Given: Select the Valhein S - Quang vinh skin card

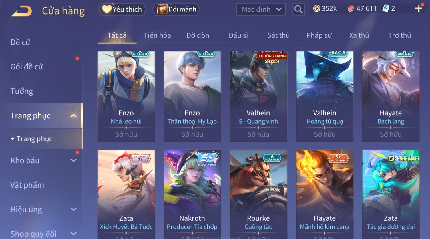Looking at the screenshot, I should (258, 97).
